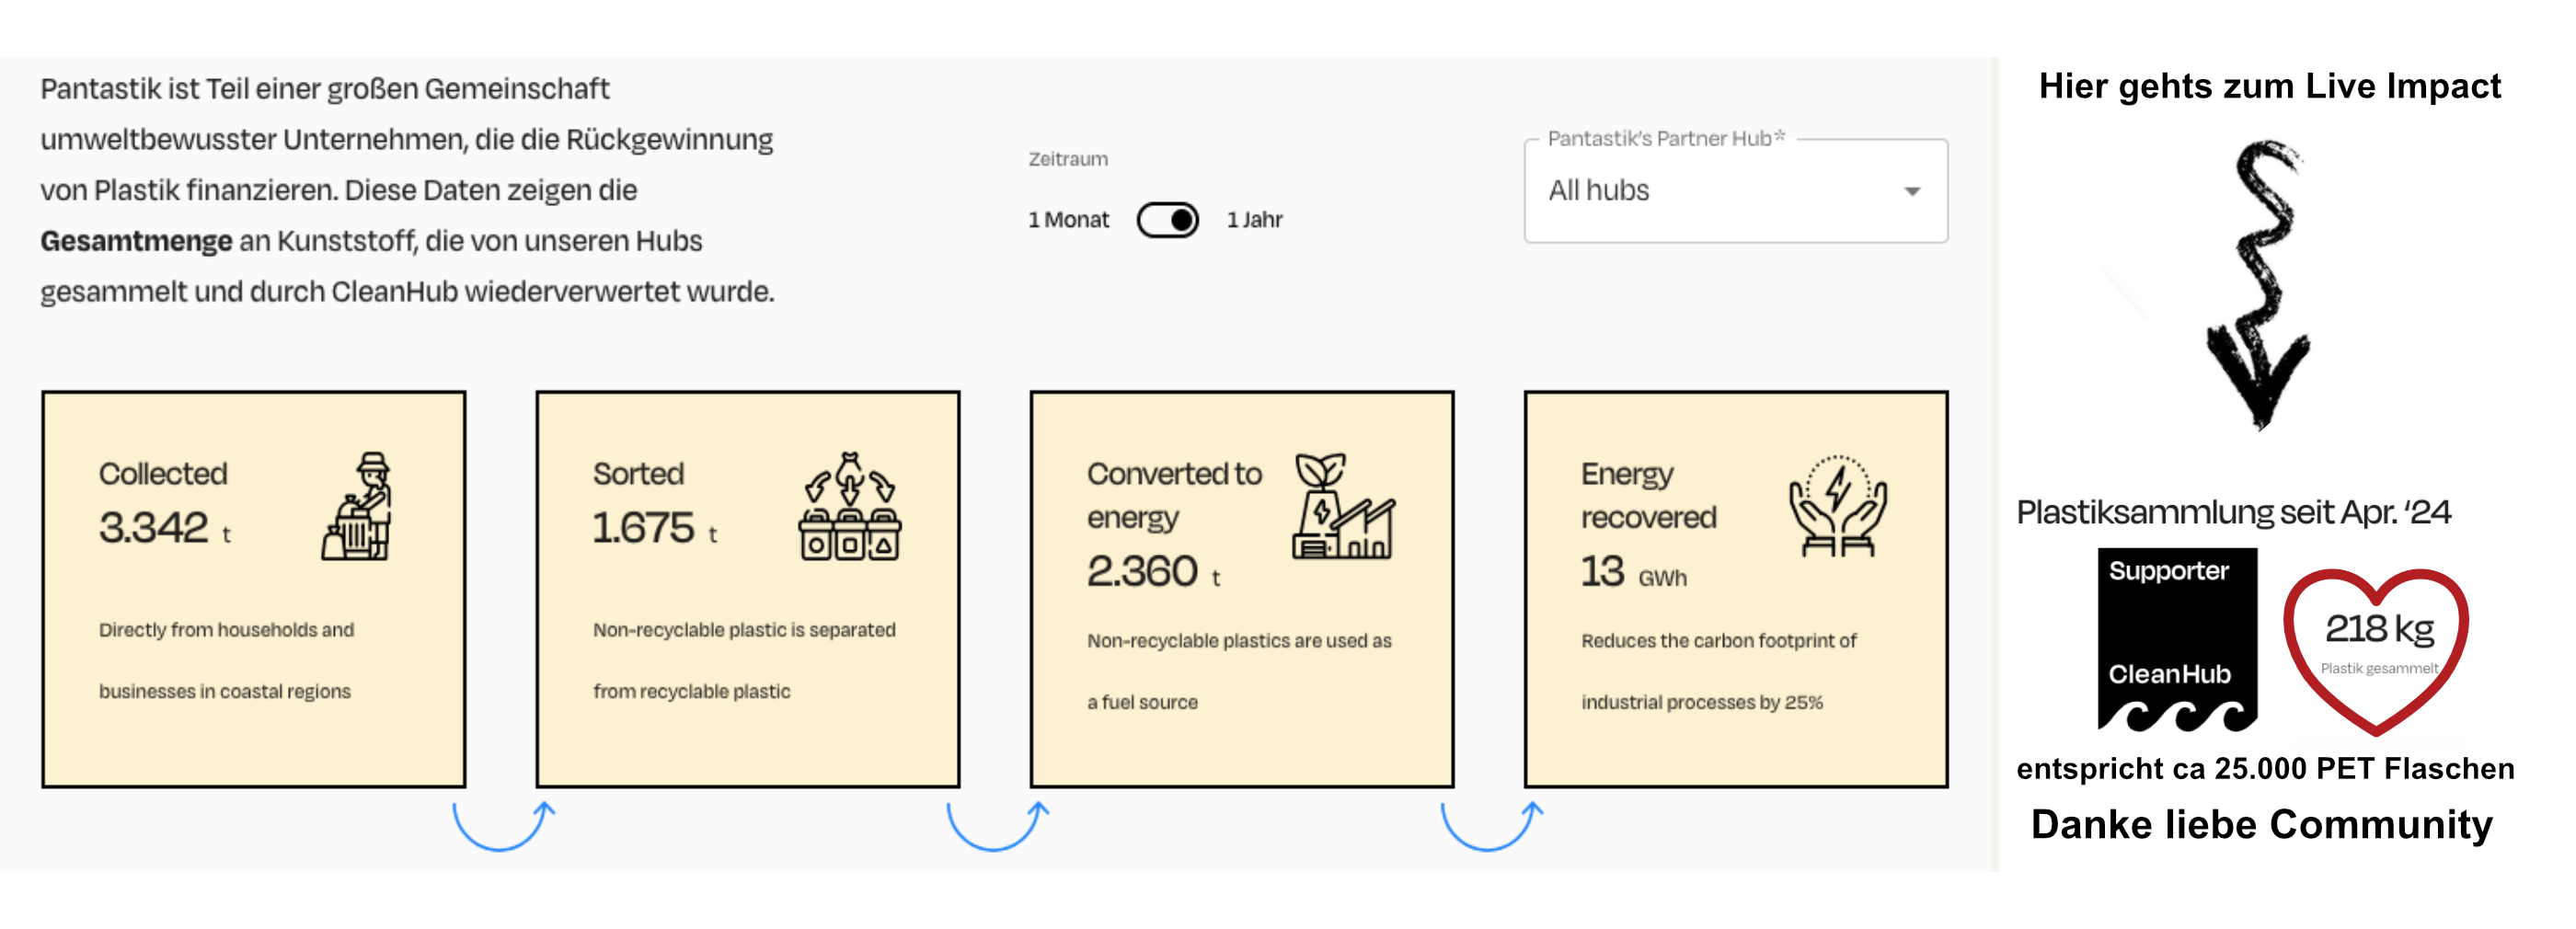Open the Pantastik's Partner Hub dropdown

pos(1734,191)
